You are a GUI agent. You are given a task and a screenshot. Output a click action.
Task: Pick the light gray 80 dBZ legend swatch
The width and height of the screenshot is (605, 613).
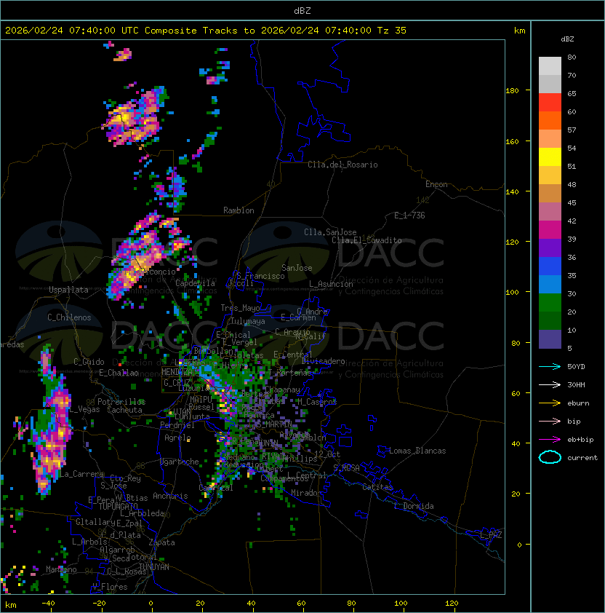(550, 66)
